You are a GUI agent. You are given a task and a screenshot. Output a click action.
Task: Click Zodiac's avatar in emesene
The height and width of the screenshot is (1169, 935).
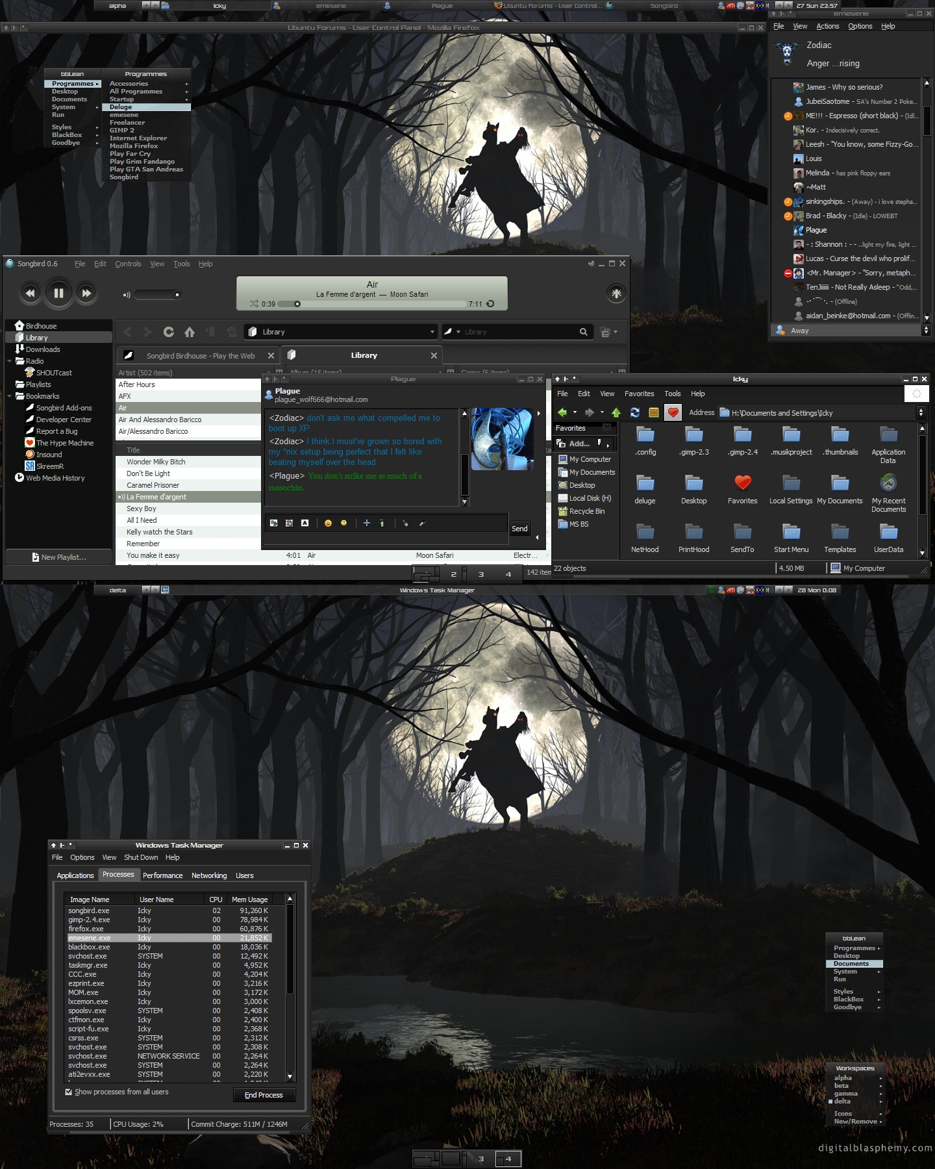[788, 53]
